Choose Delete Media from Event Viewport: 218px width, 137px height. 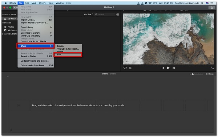pos(36,66)
